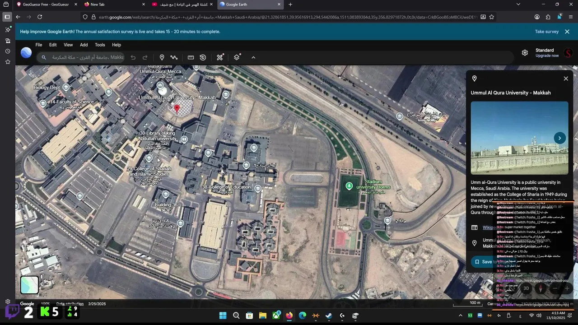Click the Army facility map marker
578x325 pixels.
pos(400,116)
